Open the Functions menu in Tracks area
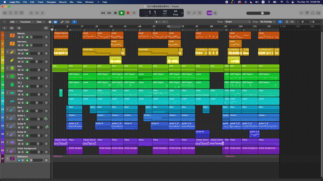This screenshot has height=181, width=323. click(26, 22)
